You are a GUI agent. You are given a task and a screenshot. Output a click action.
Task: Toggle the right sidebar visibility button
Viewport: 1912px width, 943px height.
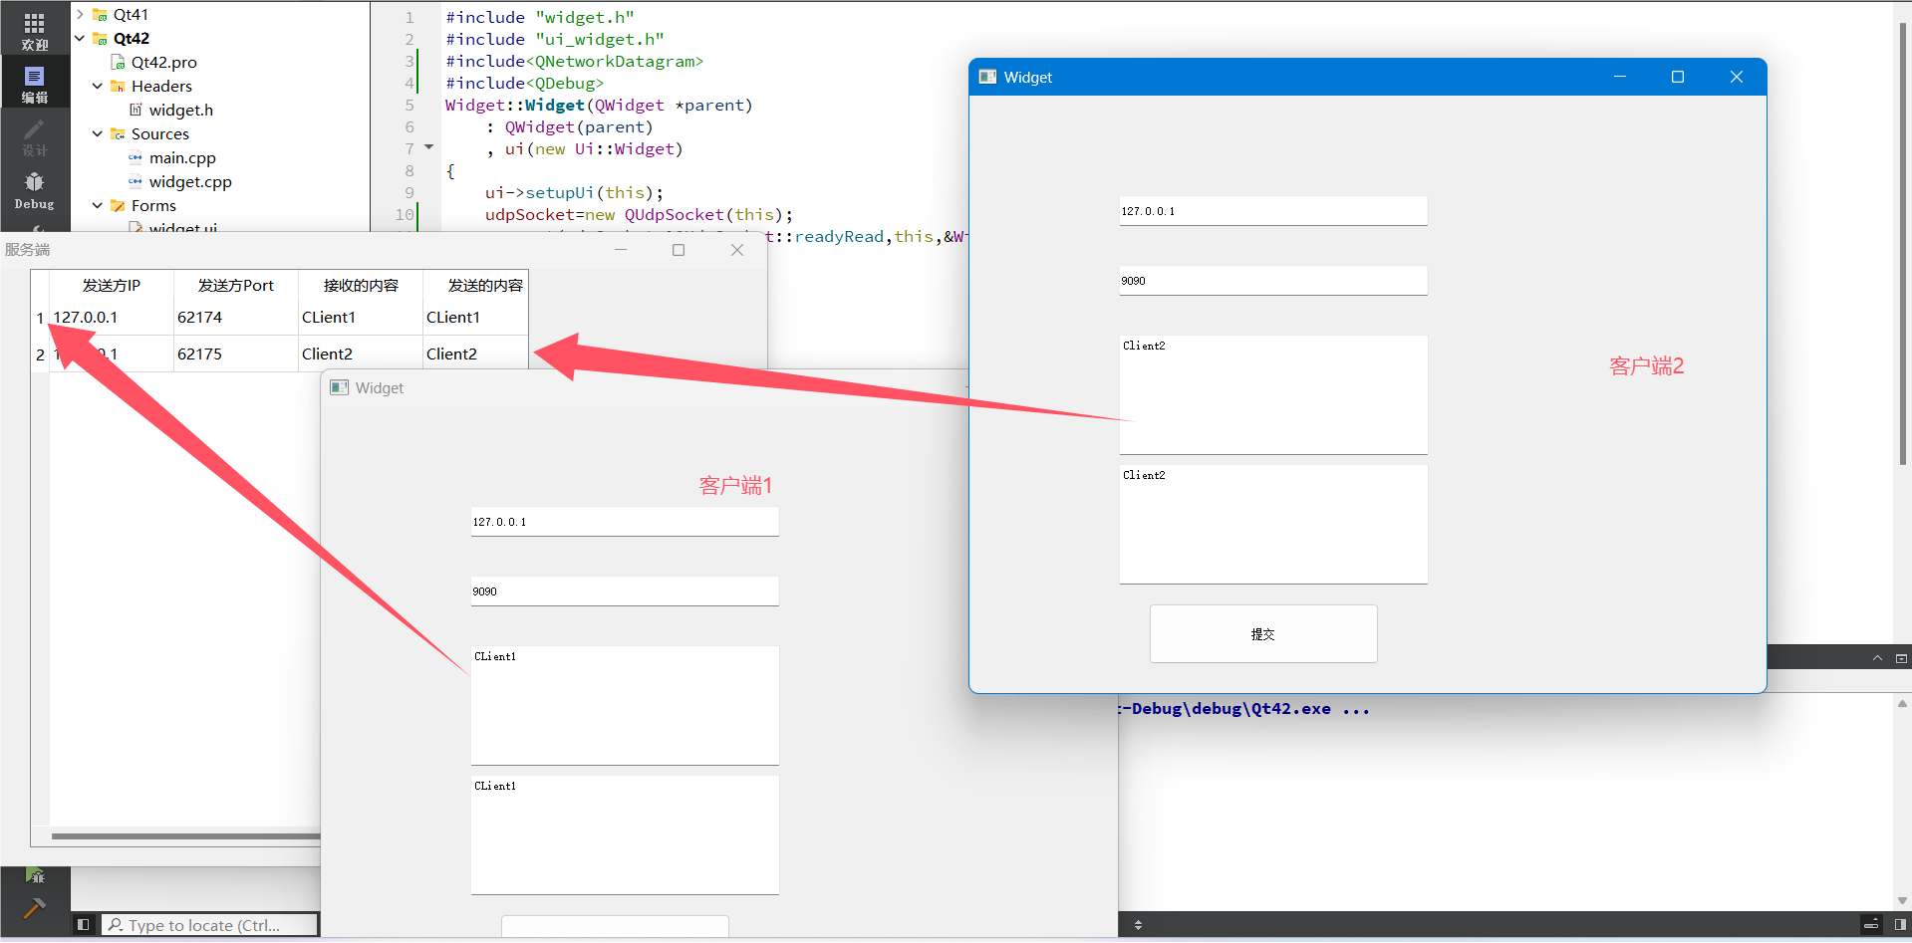pos(1900,925)
